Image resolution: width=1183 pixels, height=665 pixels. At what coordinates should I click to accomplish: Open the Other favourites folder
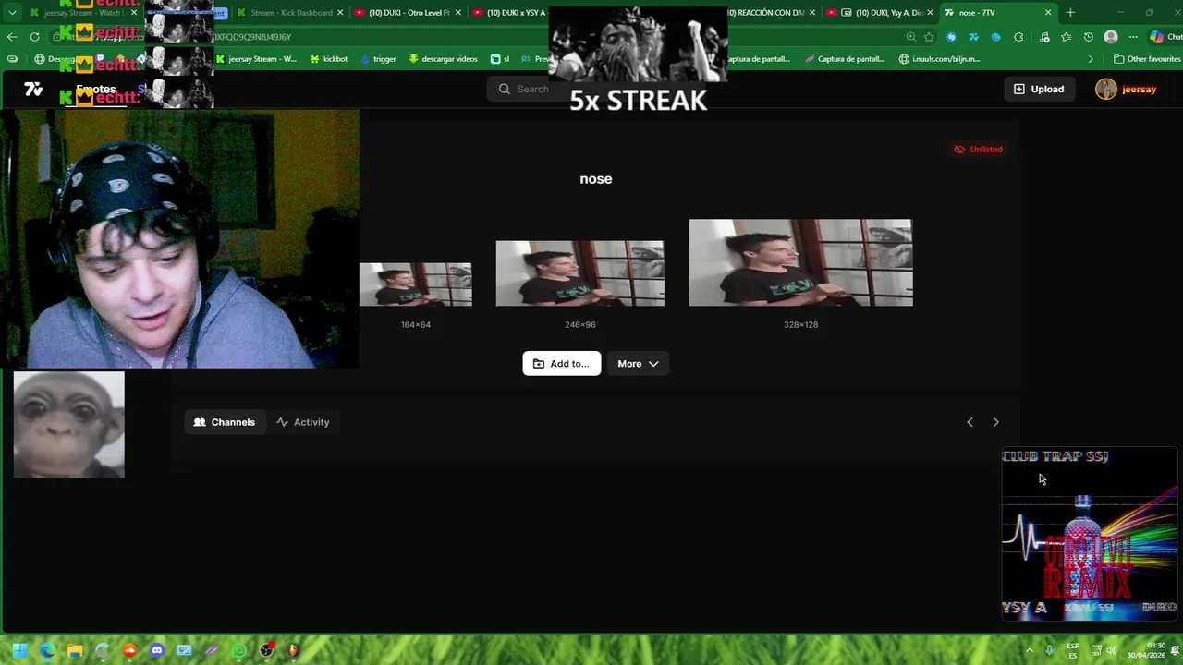pos(1147,59)
